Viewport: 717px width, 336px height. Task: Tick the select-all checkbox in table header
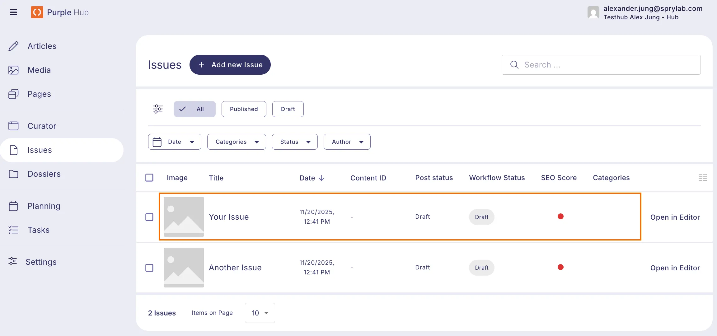[149, 178]
